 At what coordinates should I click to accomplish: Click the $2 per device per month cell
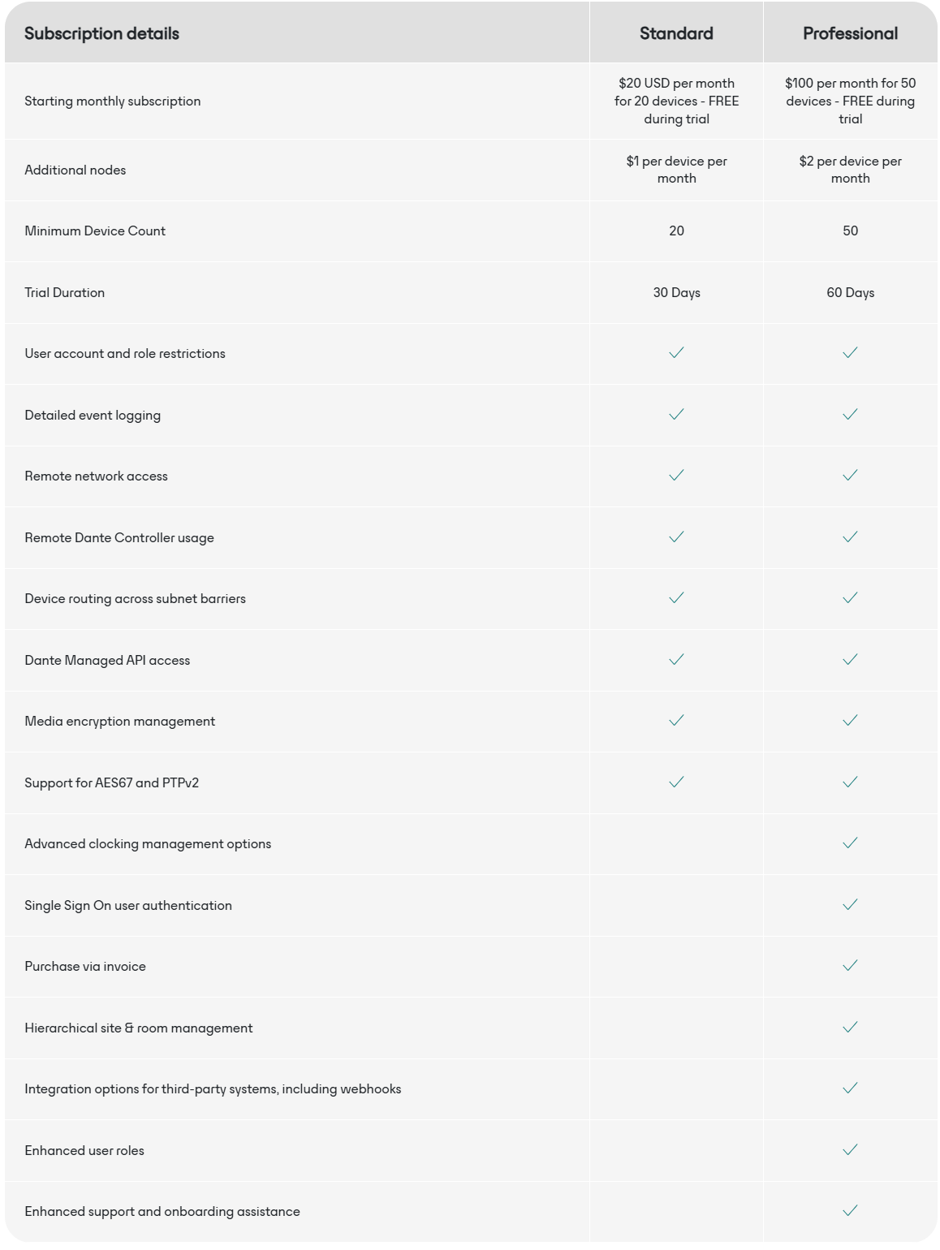pos(850,170)
